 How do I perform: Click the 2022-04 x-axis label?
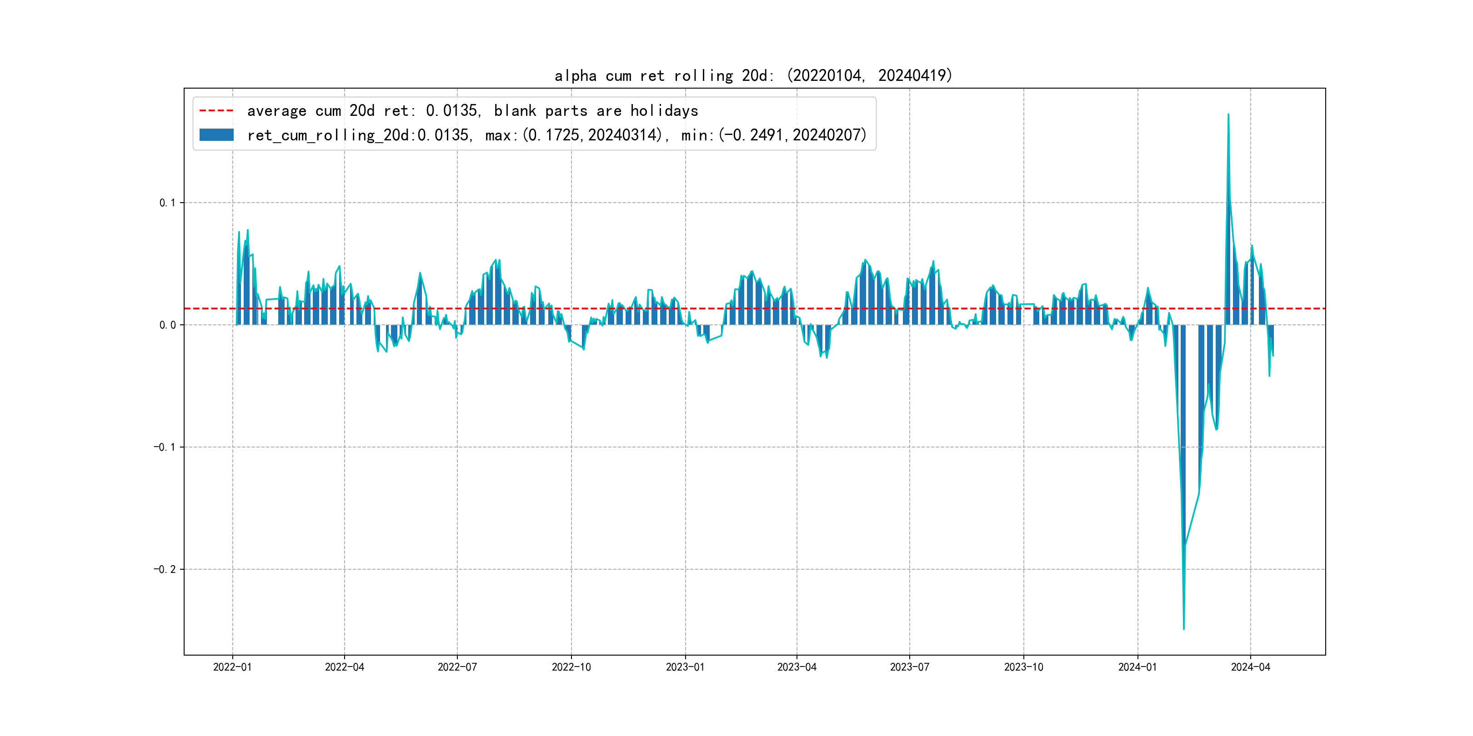[344, 667]
